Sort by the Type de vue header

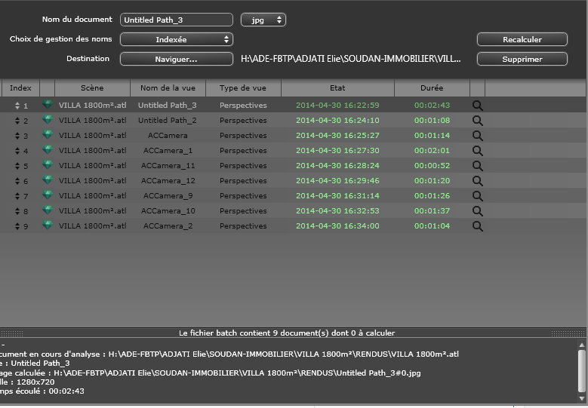[243, 88]
